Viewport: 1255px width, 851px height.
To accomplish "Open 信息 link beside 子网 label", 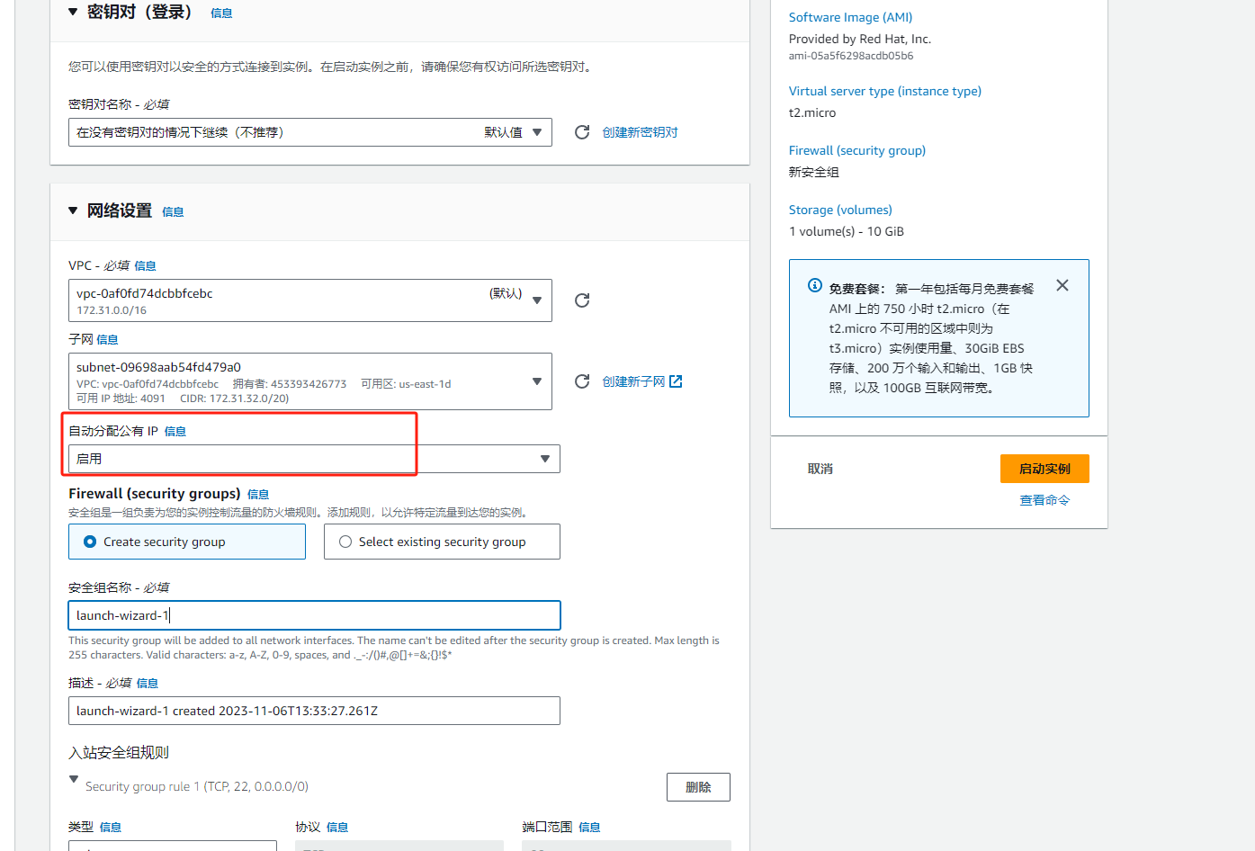I will point(107,340).
